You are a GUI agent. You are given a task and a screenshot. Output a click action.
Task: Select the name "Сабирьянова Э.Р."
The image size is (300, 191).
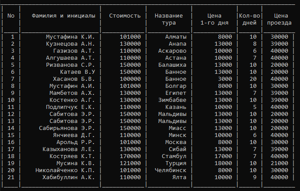click(67, 128)
